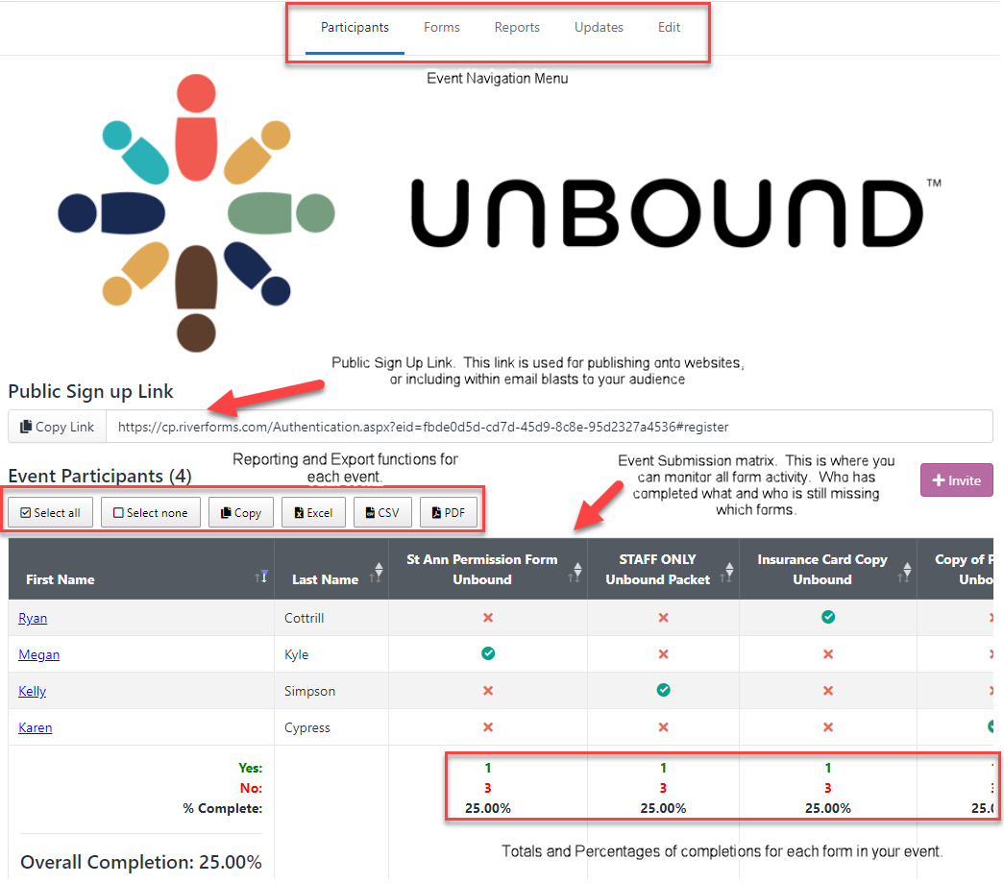Sort the Insurance Card Copy column
The width and height of the screenshot is (1004, 884).
click(x=828, y=570)
